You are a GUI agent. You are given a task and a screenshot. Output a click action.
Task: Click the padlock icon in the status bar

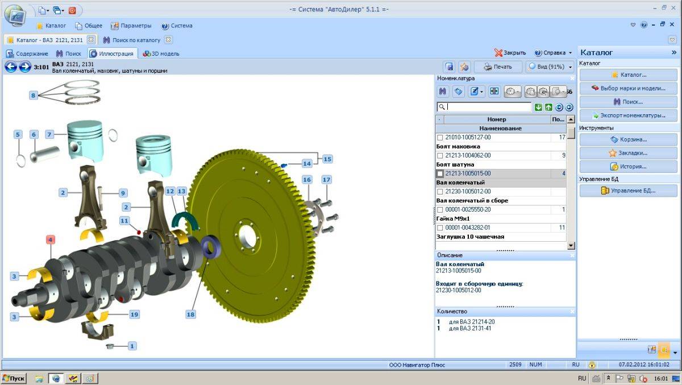coord(592,365)
